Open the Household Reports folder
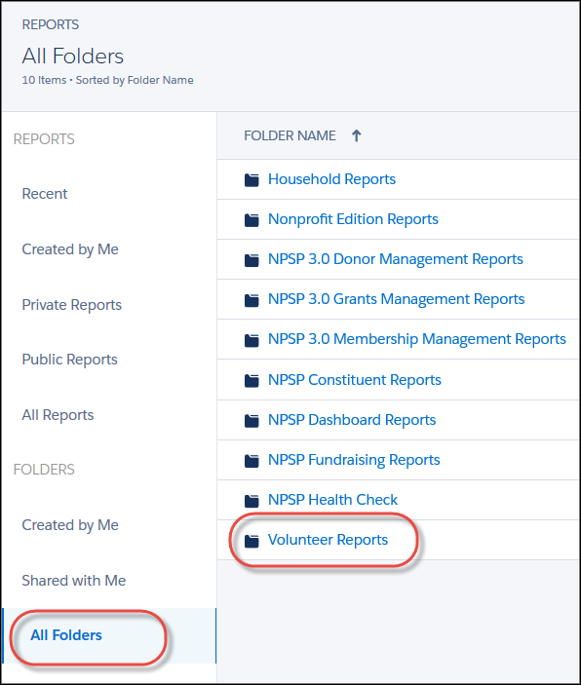Image resolution: width=581 pixels, height=685 pixels. [x=331, y=179]
